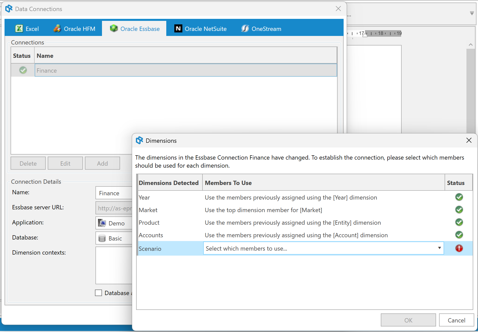This screenshot has width=478, height=332.
Task: Click the Dimensions Detected column header
Action: coord(170,183)
